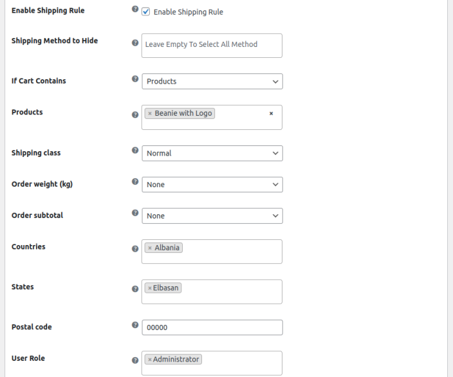Click help icon beside Shipping class
Viewport: 453px width, 377px height.
(x=135, y=151)
